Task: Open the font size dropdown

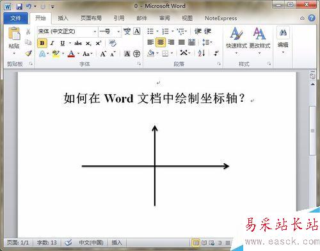Action: coord(118,31)
